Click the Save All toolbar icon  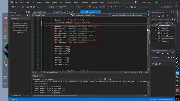[x=34, y=7]
